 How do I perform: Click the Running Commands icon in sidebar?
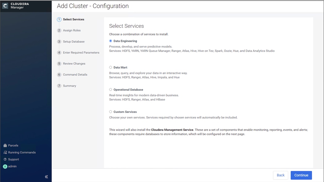[x=5, y=152]
